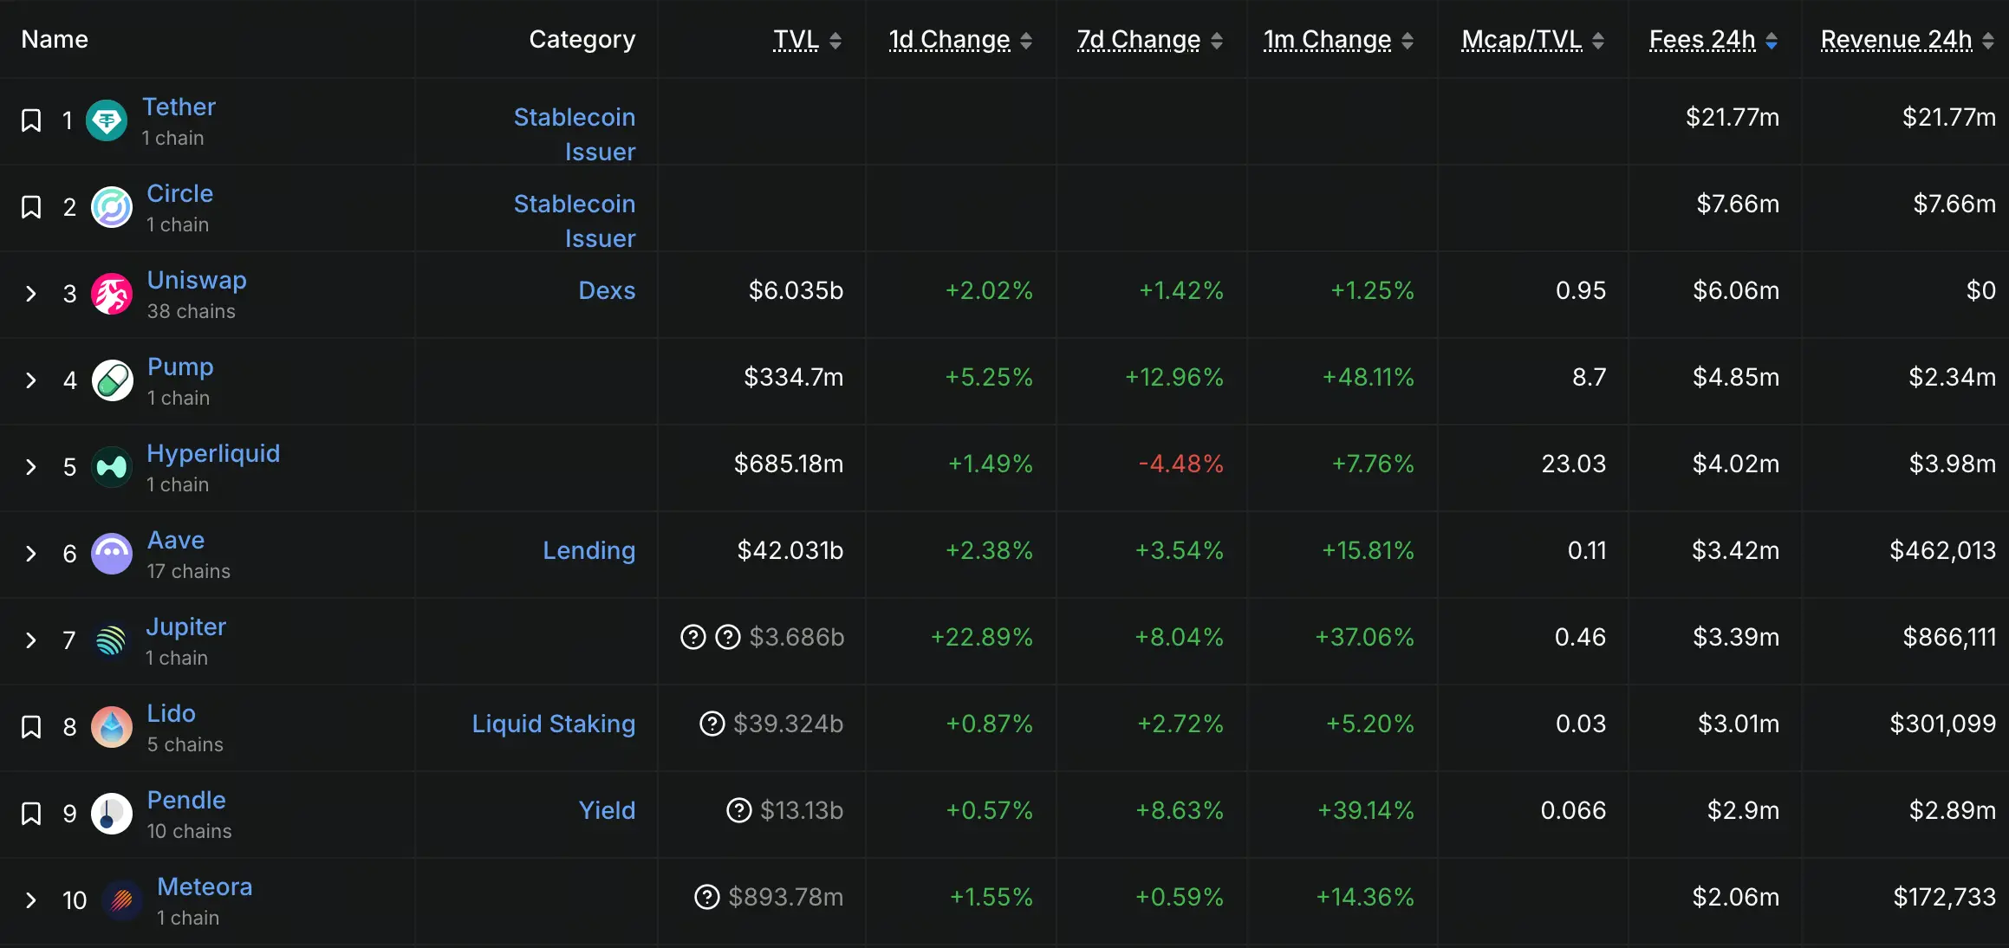Toggle bookmark for Pendle
The image size is (2009, 948).
coord(31,814)
